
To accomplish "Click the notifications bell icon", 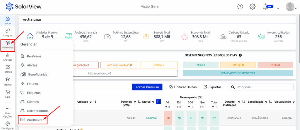I will [266, 7].
